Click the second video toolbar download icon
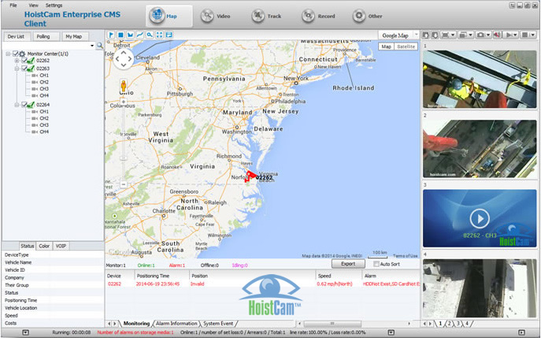 (x=435, y=35)
